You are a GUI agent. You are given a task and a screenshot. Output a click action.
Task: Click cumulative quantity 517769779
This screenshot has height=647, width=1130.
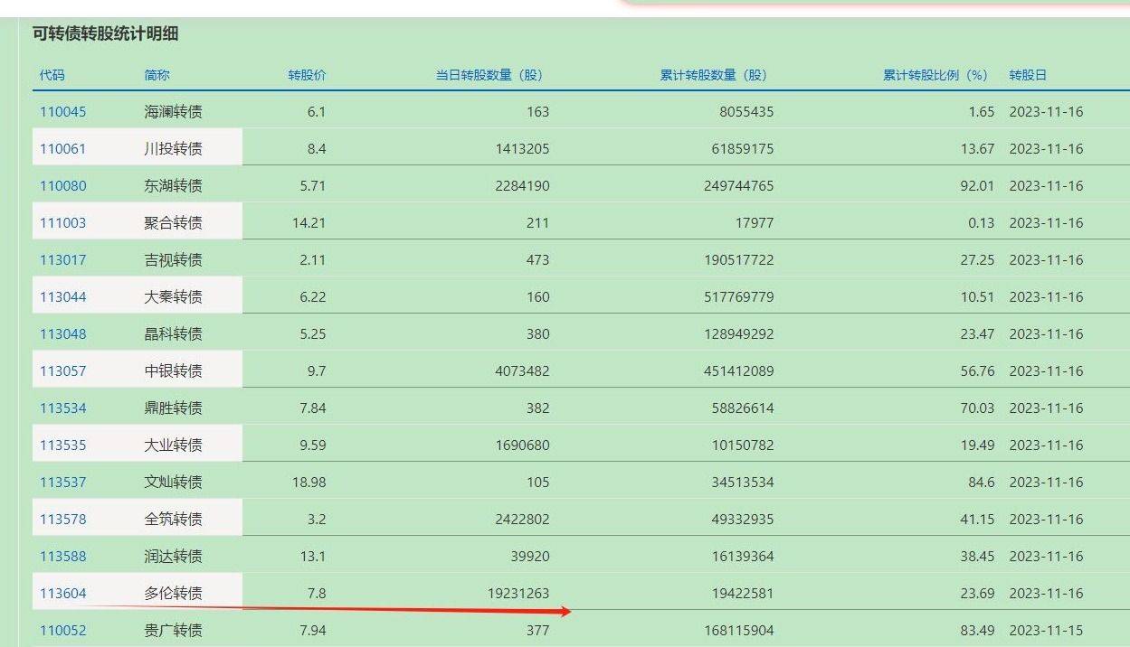coord(738,297)
